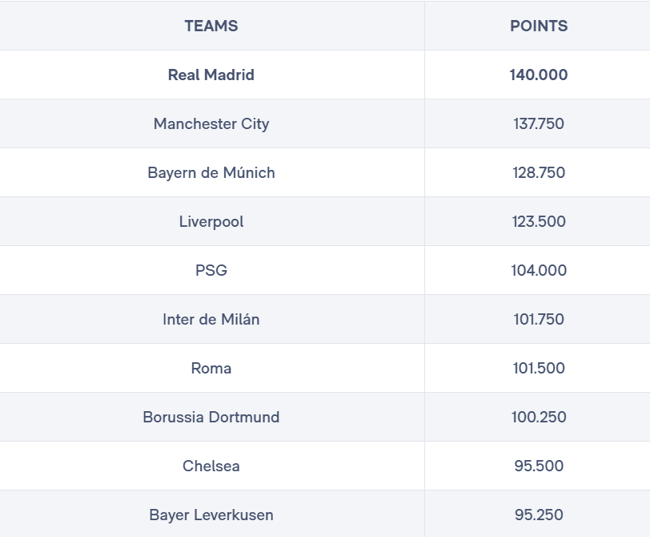Click the 140.000 points value
Viewport: 650px width, 537px height.
[539, 75]
